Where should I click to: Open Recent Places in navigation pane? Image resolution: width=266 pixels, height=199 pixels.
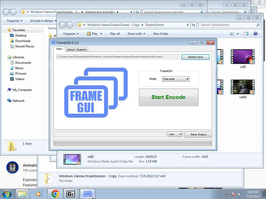coord(25,46)
